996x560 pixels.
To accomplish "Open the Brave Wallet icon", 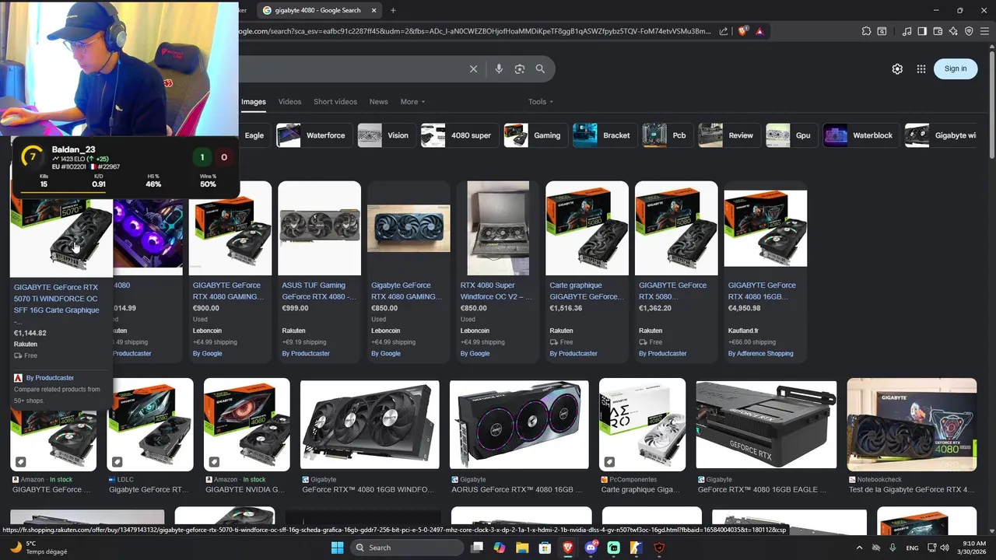I will click(x=938, y=31).
